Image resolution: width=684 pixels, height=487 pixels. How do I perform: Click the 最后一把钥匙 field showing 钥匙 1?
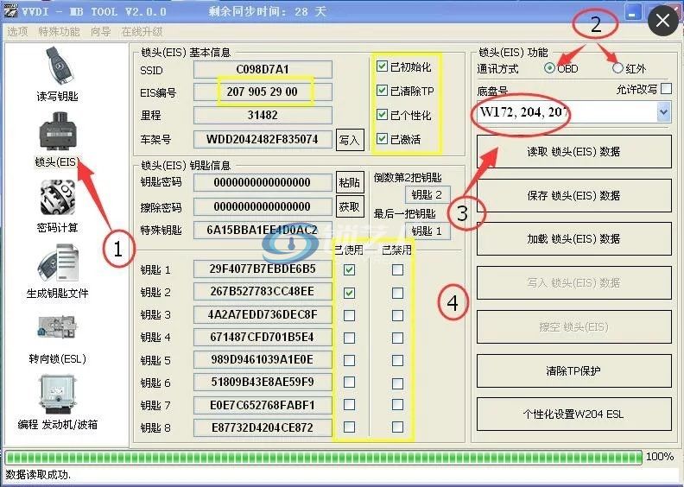point(427,231)
